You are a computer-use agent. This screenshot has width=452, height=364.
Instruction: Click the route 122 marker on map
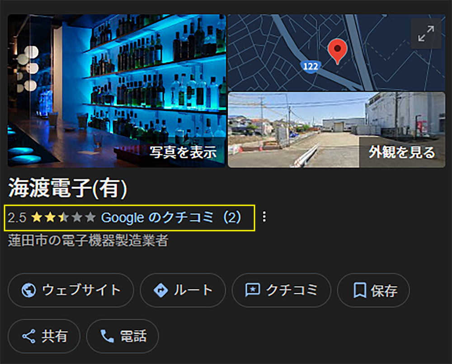tap(311, 66)
